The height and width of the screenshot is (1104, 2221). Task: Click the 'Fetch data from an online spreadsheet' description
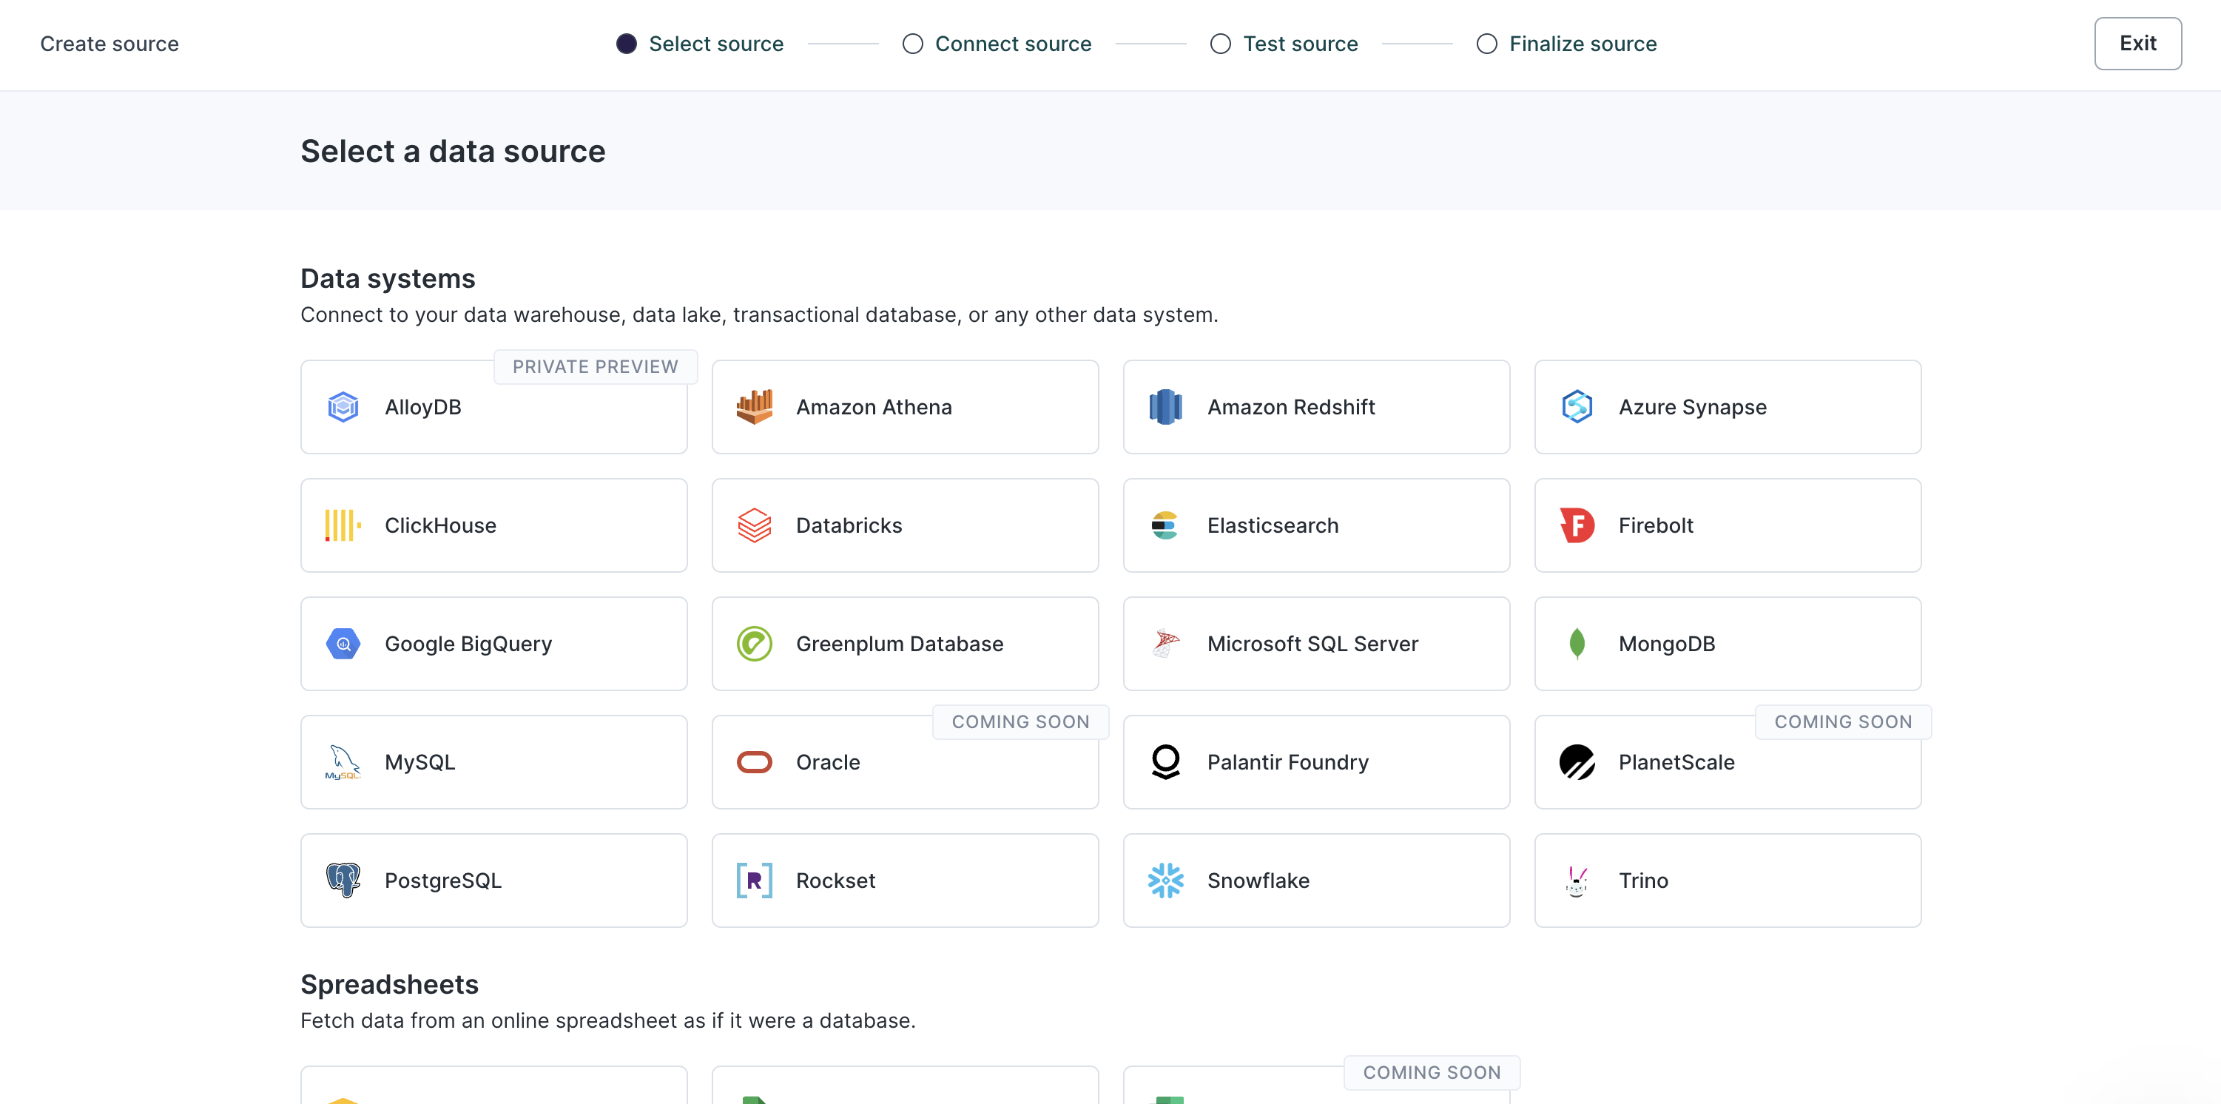pyautogui.click(x=608, y=1020)
